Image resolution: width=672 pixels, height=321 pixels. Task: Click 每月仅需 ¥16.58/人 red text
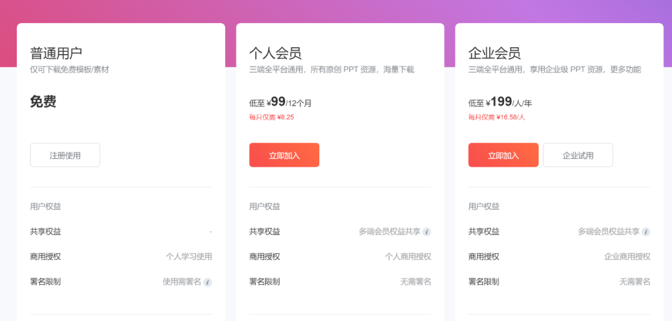coord(497,117)
